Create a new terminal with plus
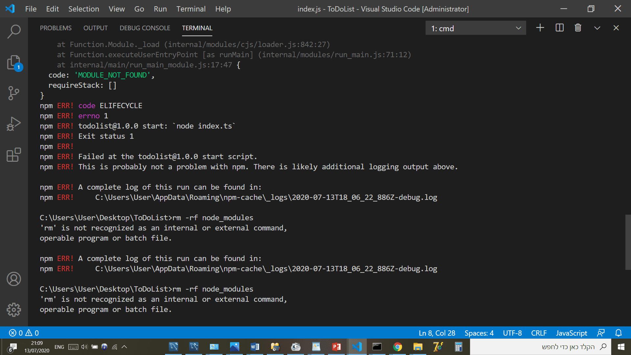This screenshot has width=631, height=355. (x=540, y=28)
